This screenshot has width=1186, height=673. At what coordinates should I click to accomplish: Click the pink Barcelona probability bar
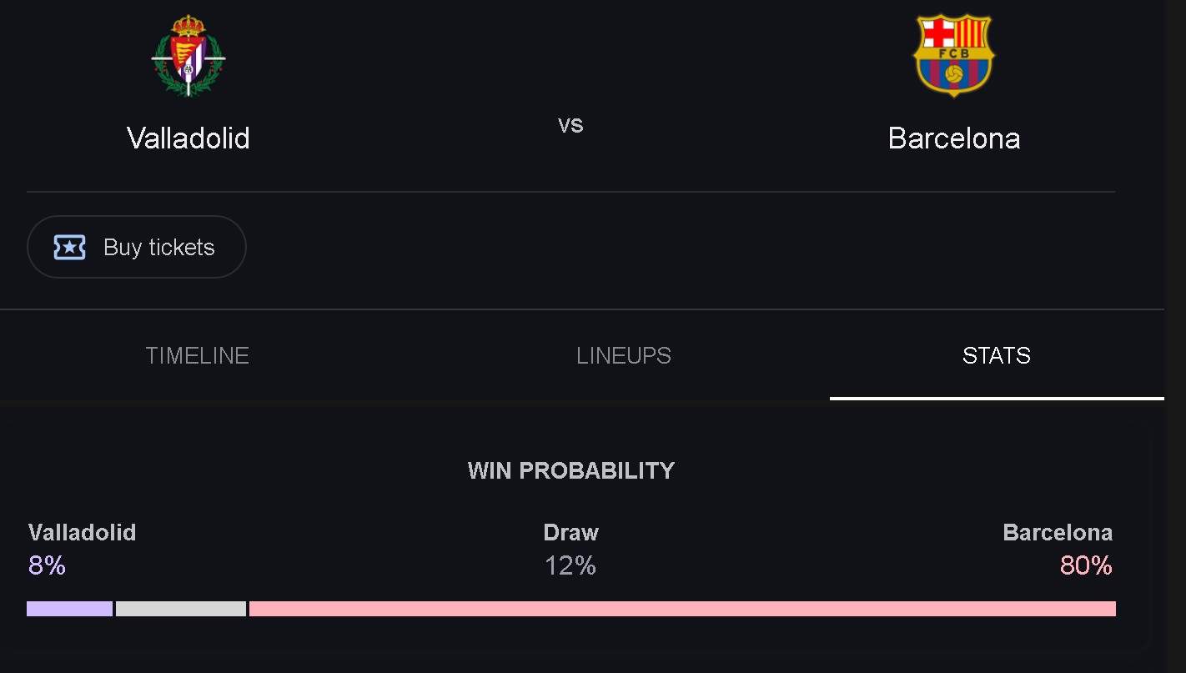(x=682, y=609)
